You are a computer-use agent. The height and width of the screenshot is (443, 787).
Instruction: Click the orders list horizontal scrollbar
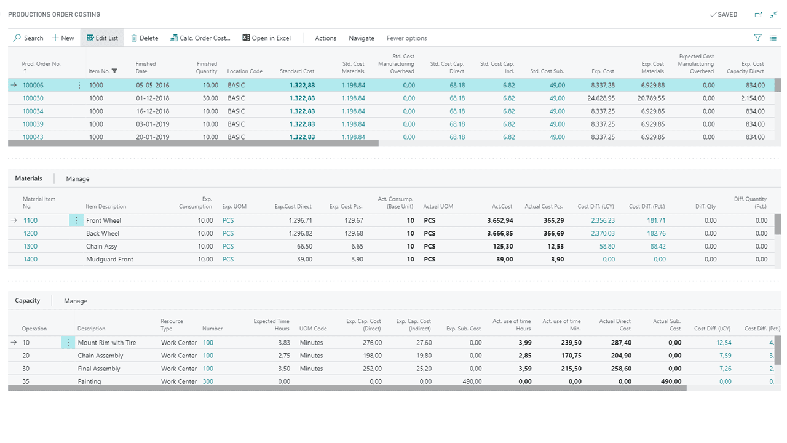[193, 143]
